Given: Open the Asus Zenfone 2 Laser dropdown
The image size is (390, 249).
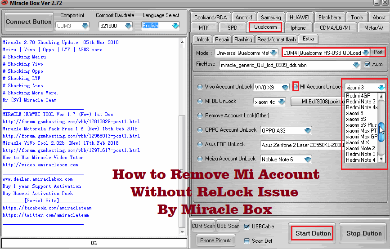Looking at the screenshot, I should pyautogui.click(x=303, y=145).
